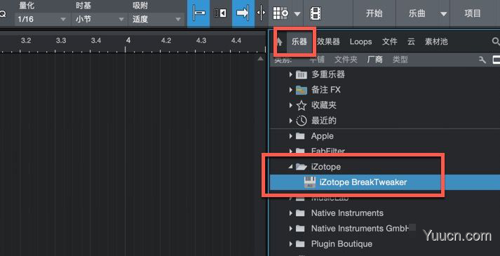Click the timeline ruler at bar 4
This screenshot has height=256, width=500.
128,41
